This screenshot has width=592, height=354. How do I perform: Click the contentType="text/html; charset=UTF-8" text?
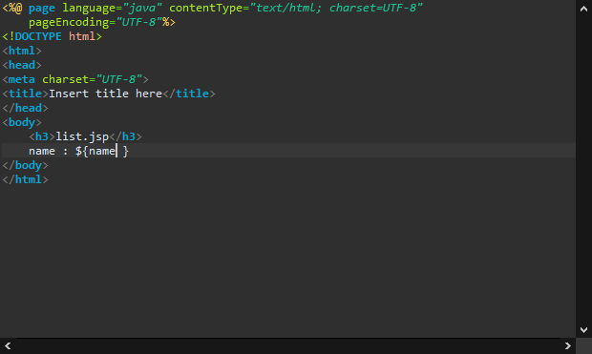click(x=296, y=8)
